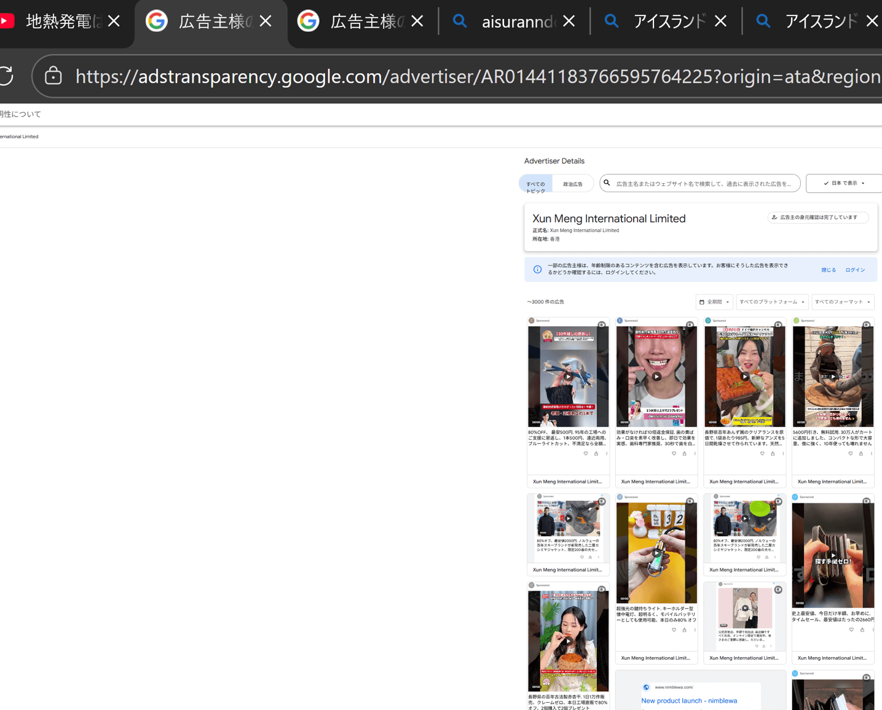Screen dimensions: 882x710
Task: Click the calendar icon beside 全期間
Action: [x=702, y=302]
